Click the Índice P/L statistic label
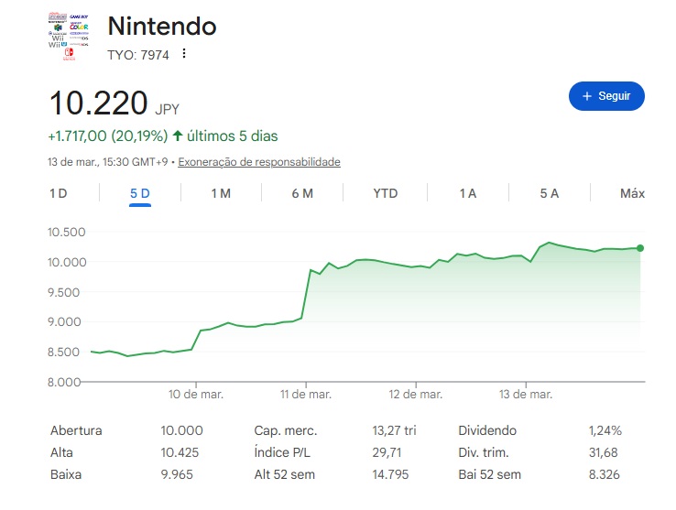 coord(283,452)
